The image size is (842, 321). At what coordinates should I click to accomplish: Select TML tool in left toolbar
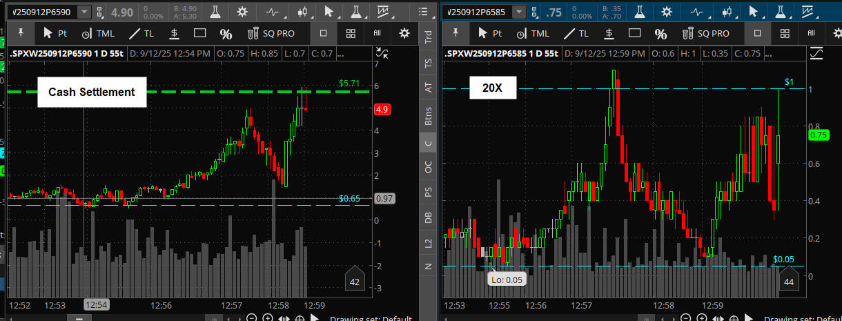(98, 33)
